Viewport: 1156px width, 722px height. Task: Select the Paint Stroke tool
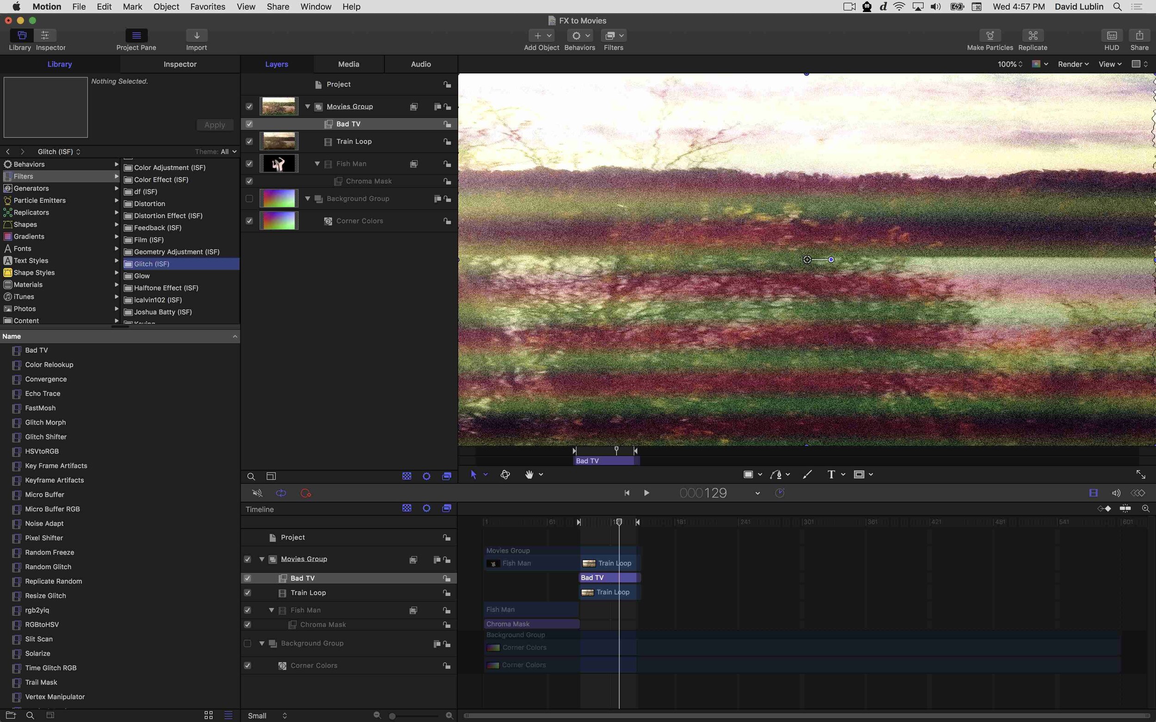coord(807,474)
